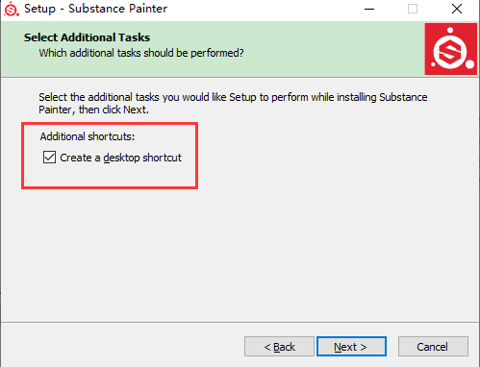Click the large red Substance logo

click(451, 49)
